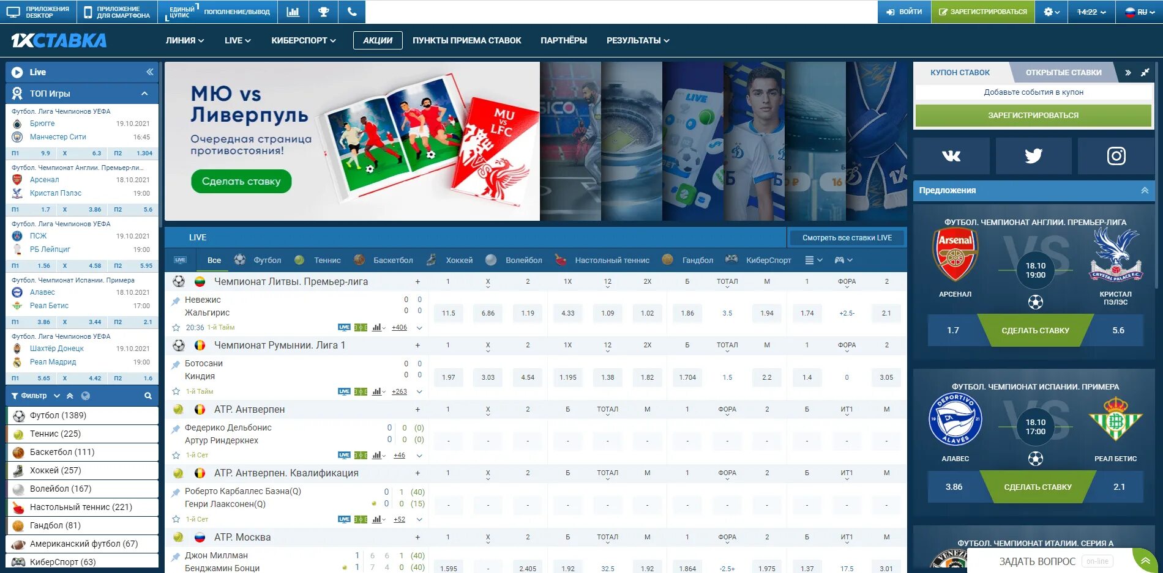This screenshot has height=573, width=1163.
Task: Expand the КИБЕРСПОРТ menu
Action: (x=304, y=40)
